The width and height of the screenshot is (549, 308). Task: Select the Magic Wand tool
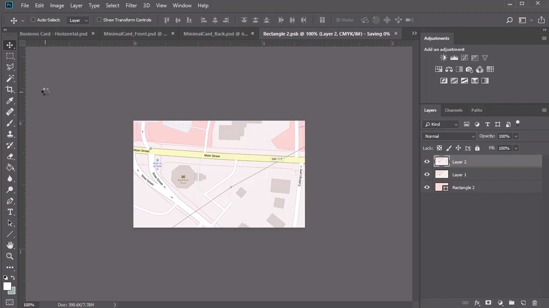pyautogui.click(x=10, y=78)
